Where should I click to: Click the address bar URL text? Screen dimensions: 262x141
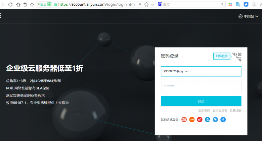[x=96, y=4]
